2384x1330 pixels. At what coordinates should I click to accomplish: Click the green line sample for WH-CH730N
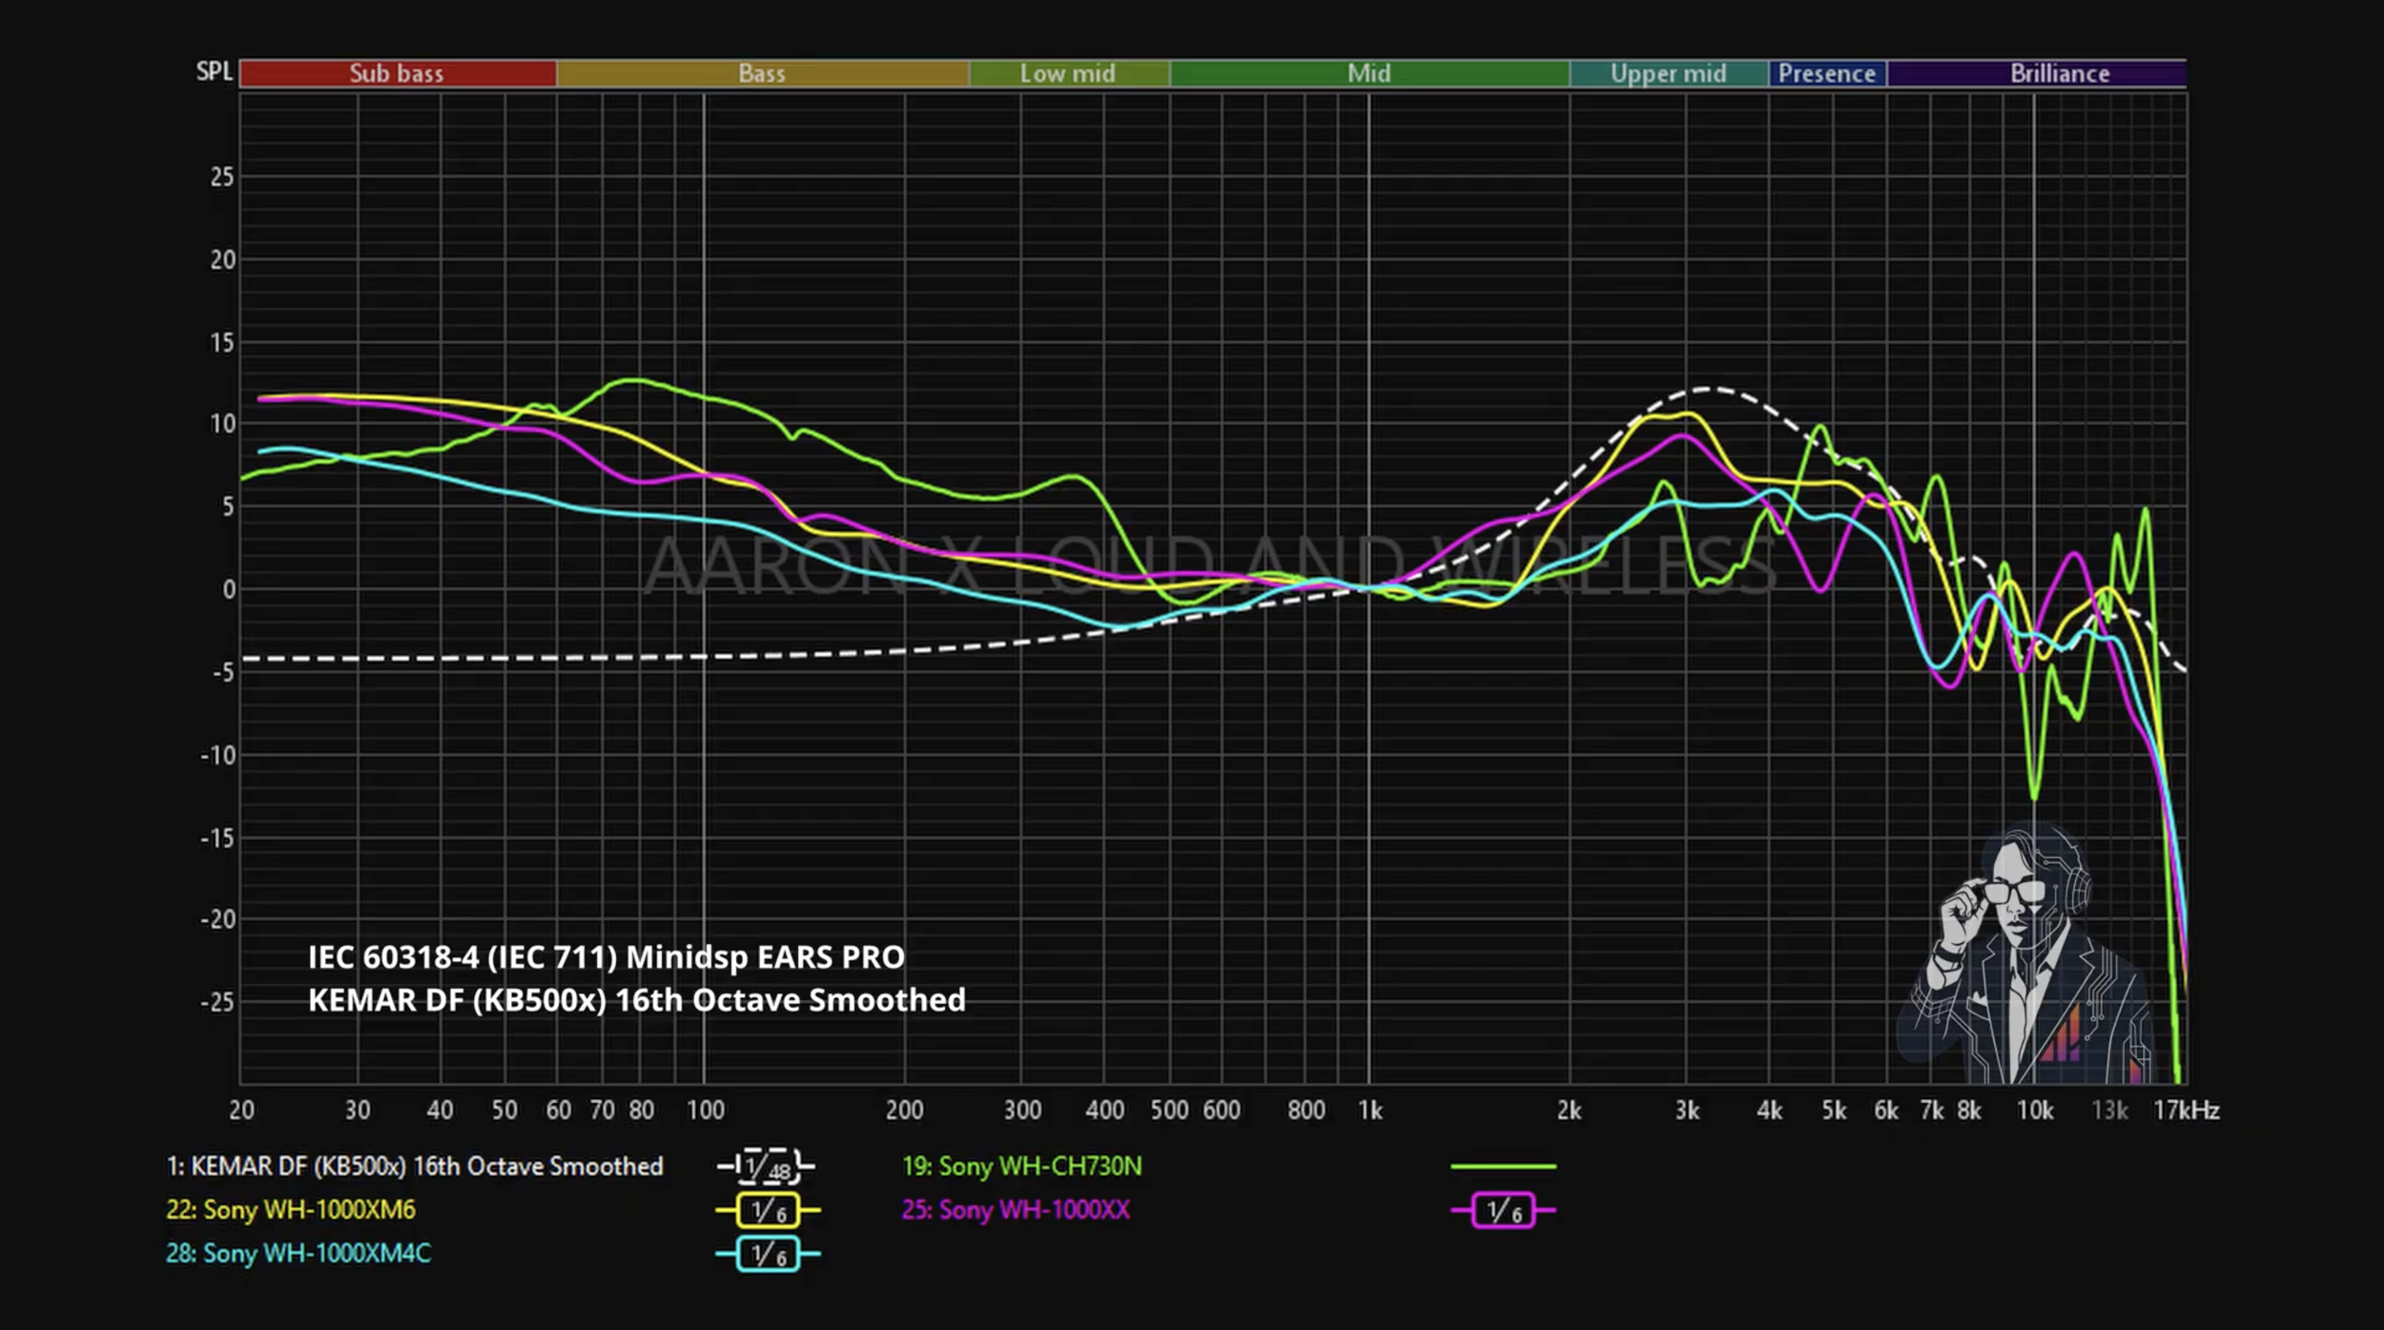pos(1503,1166)
